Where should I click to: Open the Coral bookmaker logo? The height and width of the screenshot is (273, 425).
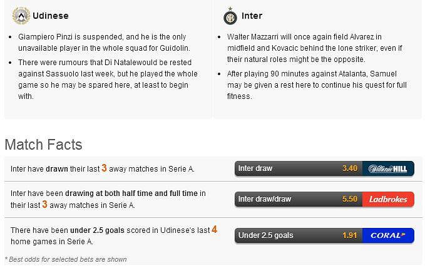[x=388, y=235]
